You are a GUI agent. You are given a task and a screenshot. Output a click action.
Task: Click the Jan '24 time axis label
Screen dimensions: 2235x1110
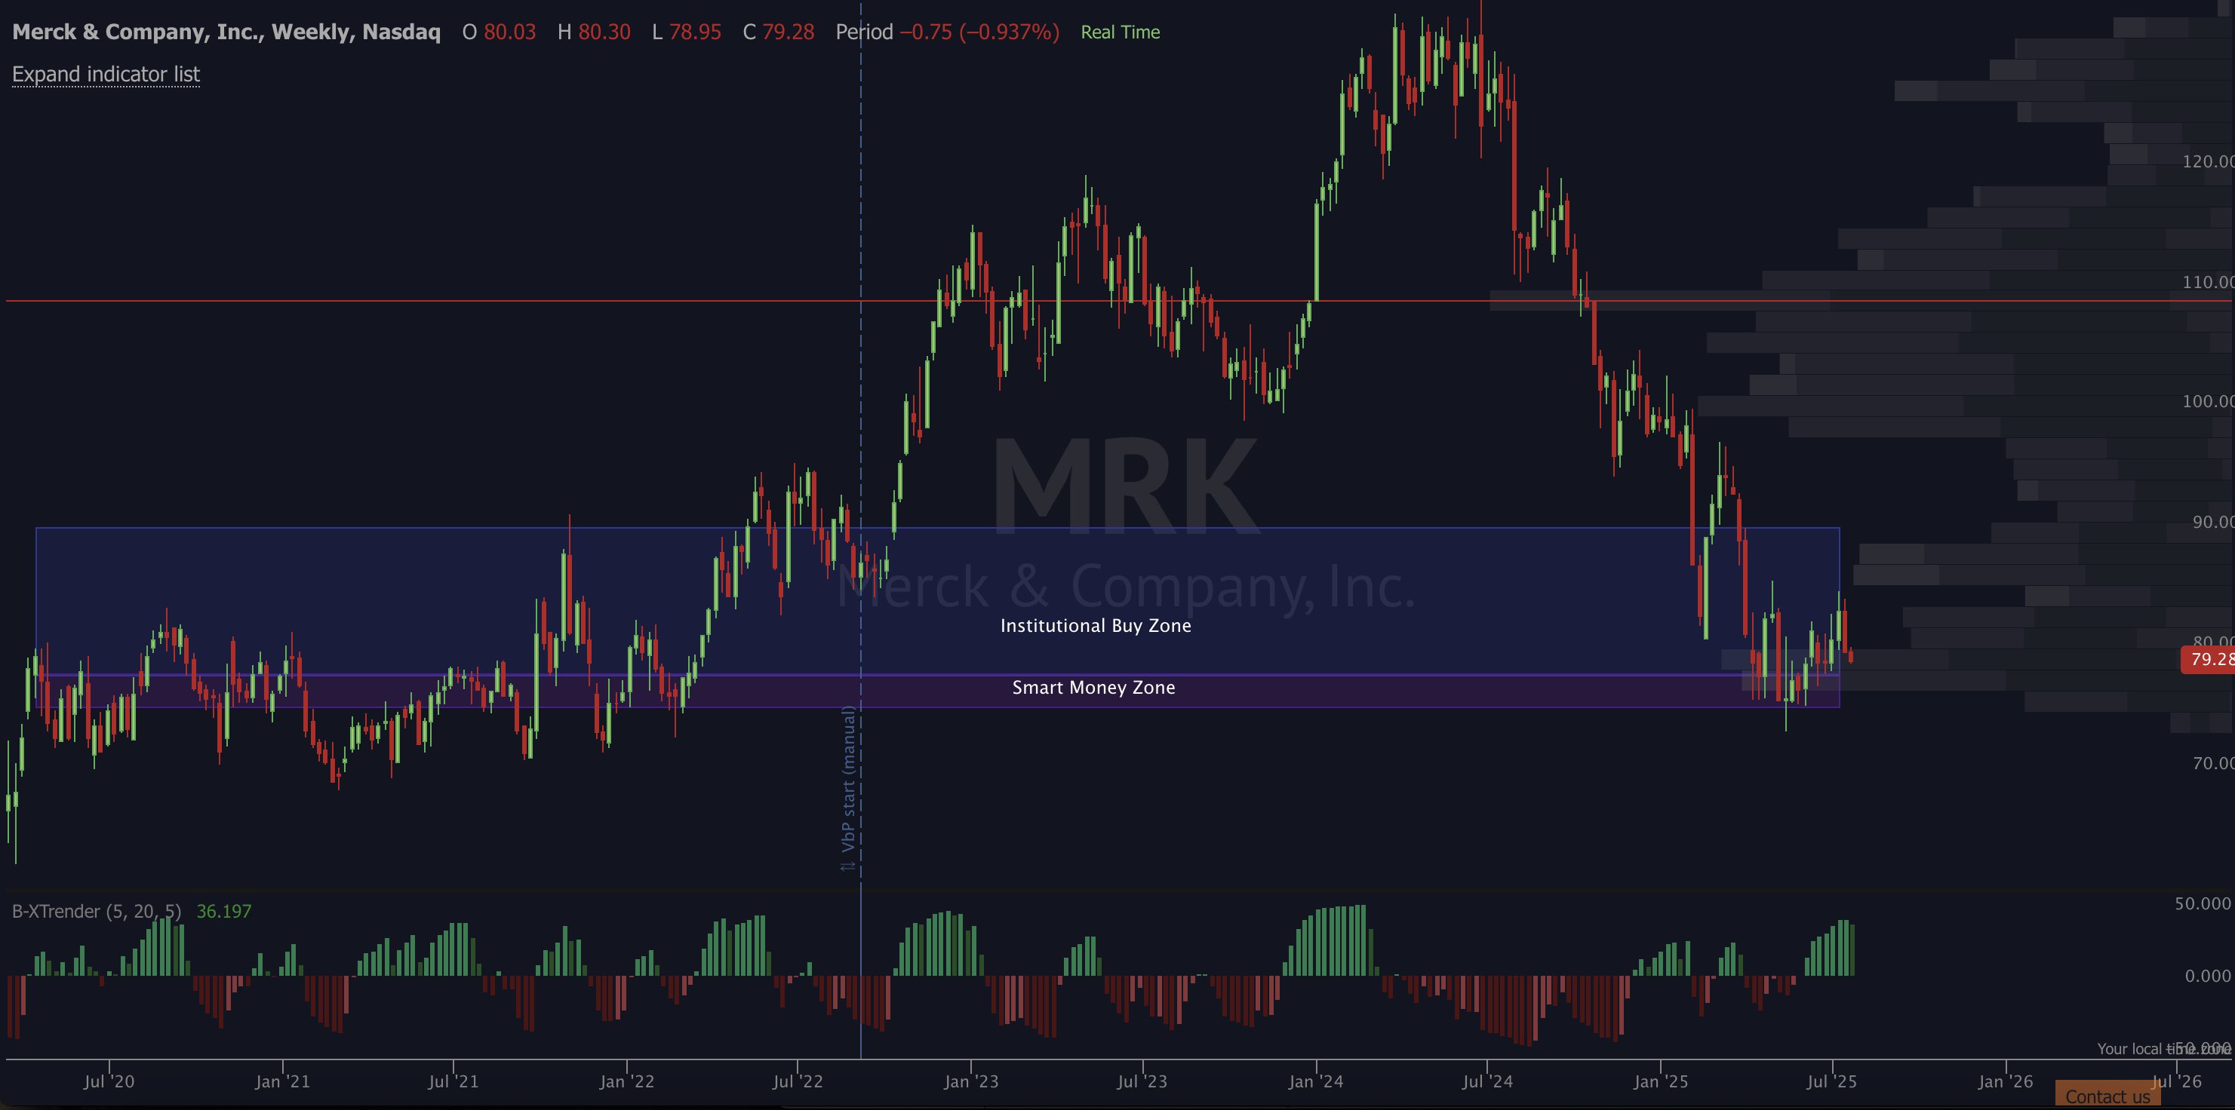pos(1315,1081)
